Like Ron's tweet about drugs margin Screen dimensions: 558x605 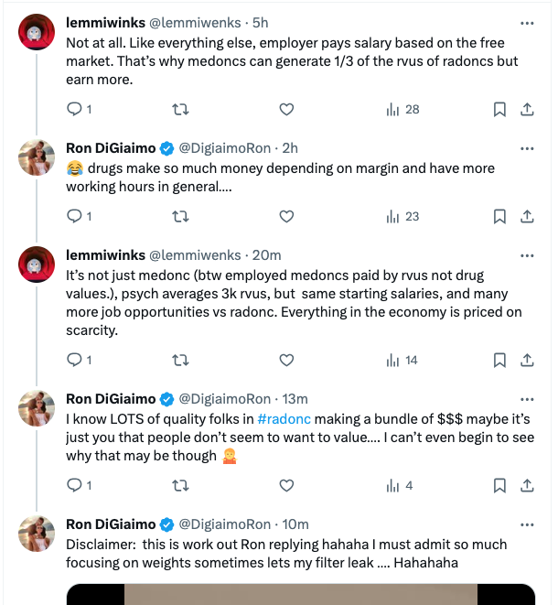[x=286, y=217]
